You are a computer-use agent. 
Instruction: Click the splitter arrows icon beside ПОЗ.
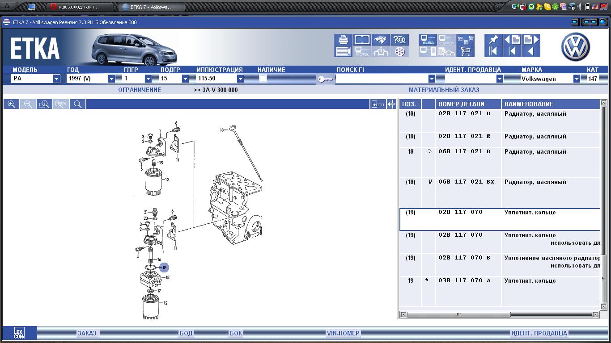[x=391, y=104]
